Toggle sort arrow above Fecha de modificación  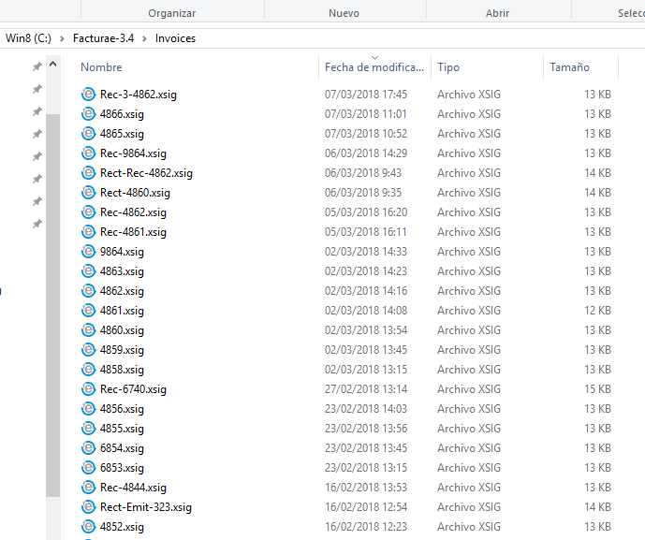(374, 58)
